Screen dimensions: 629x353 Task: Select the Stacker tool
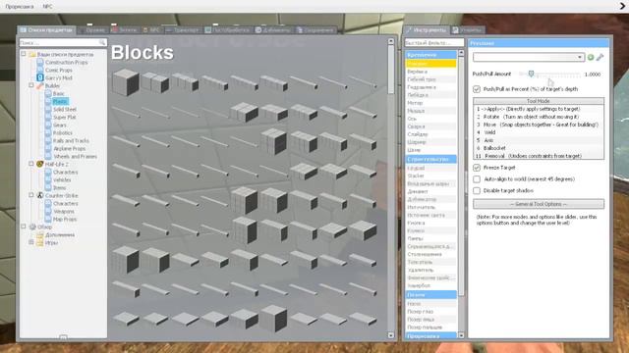430,176
